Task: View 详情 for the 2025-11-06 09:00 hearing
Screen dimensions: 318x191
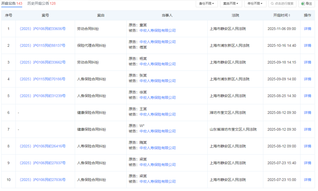Action: coord(308,29)
